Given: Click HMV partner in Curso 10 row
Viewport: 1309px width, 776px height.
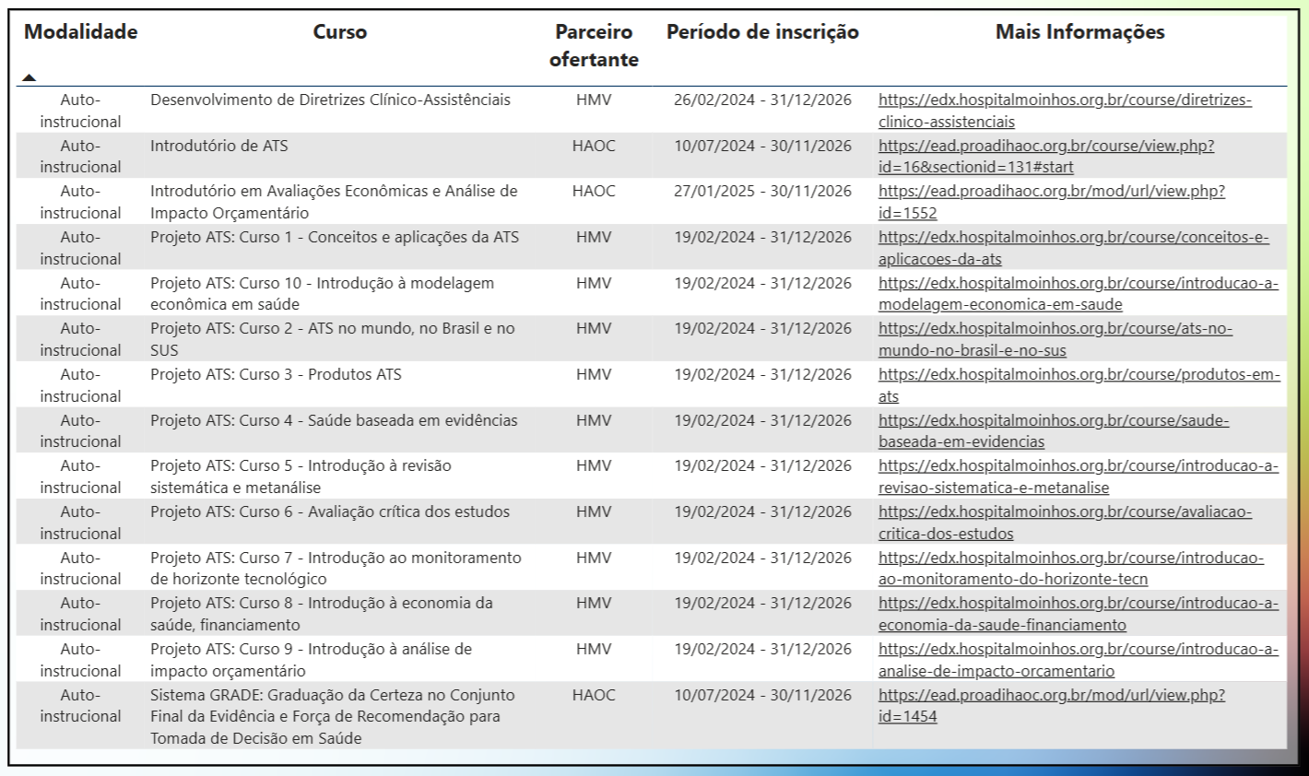Looking at the screenshot, I should [594, 283].
